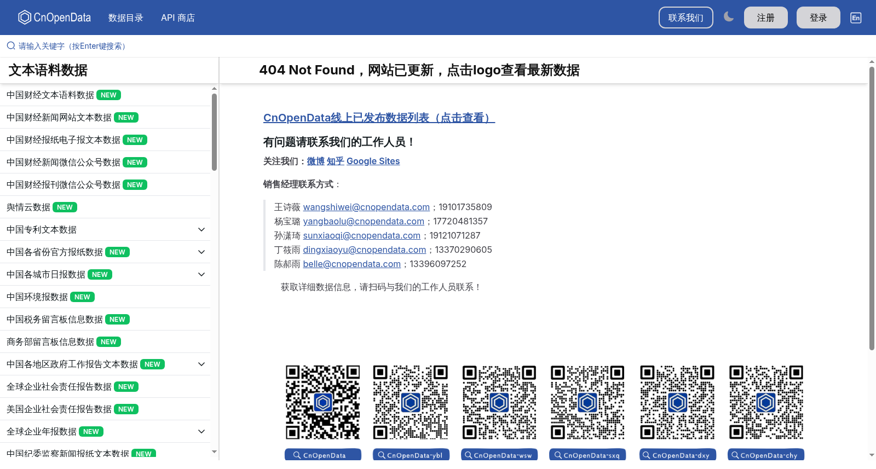This screenshot has width=876, height=469.
Task: Click the CnOpenData-sxq QR code image
Action: (587, 402)
